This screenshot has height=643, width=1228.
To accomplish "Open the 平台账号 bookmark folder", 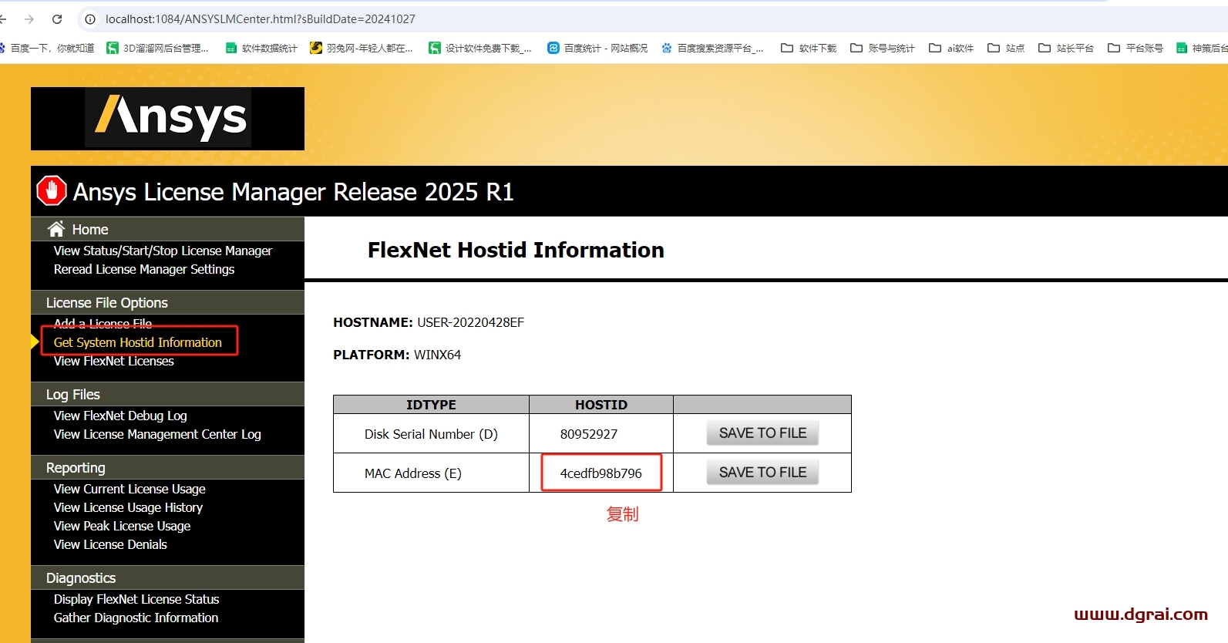I will tap(1135, 48).
